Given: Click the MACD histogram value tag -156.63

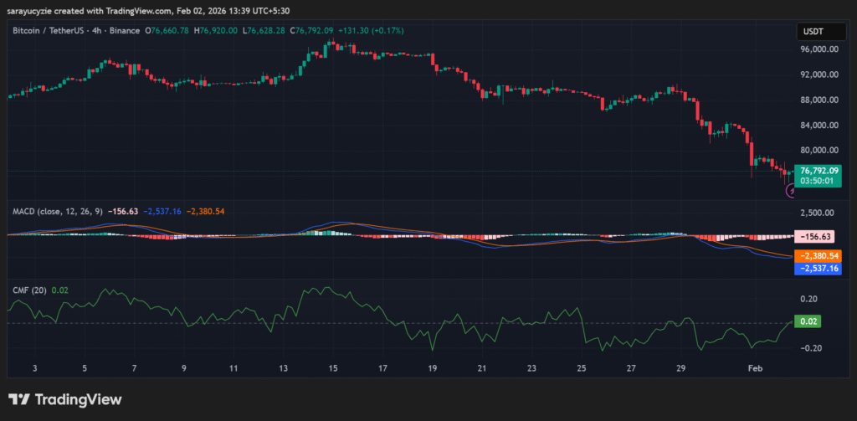Looking at the screenshot, I should (818, 237).
